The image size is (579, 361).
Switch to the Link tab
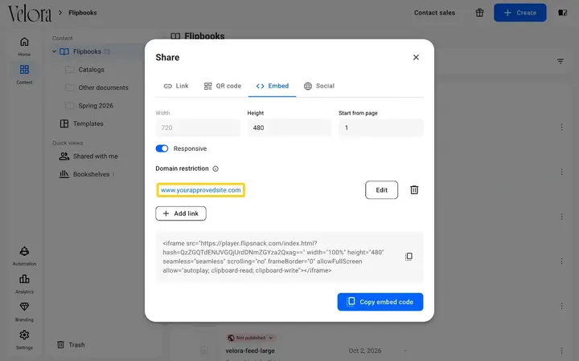(176, 86)
